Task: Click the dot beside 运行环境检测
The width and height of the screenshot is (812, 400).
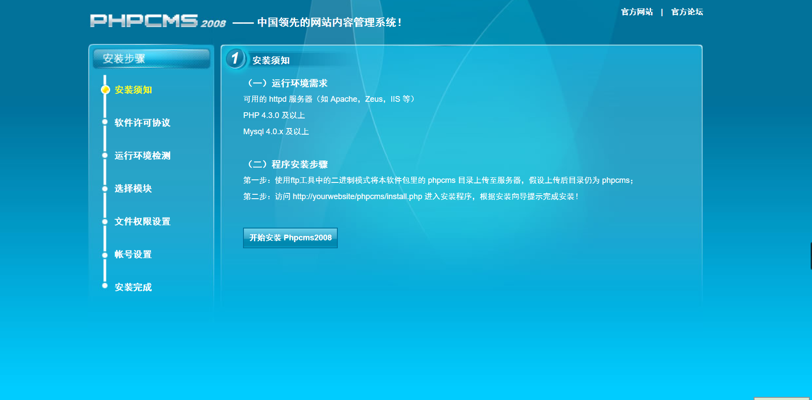Action: [x=104, y=155]
